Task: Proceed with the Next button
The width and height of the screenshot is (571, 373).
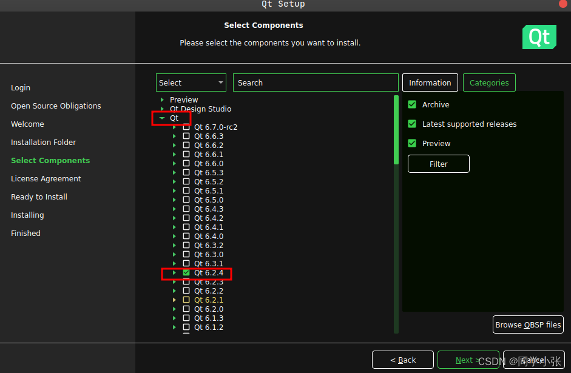Action: coord(468,360)
